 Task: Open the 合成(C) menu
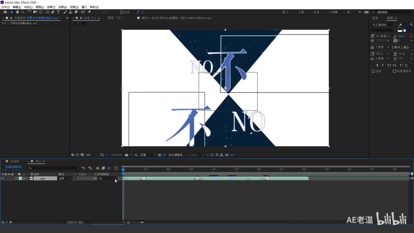(28, 7)
